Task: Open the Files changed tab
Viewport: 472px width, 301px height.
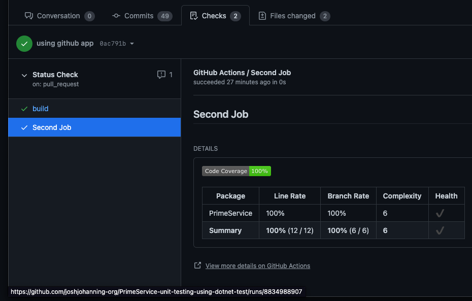Action: (x=294, y=16)
